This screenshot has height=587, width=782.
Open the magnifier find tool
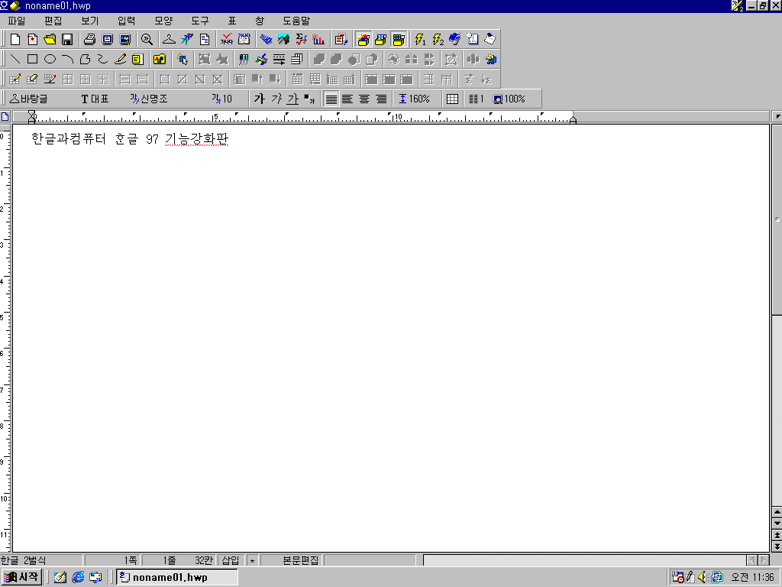147,39
